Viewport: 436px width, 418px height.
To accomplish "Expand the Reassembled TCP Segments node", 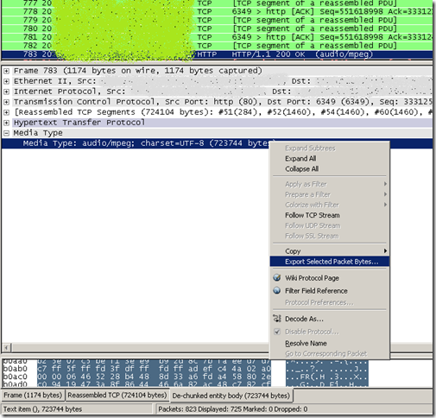I will tap(6, 112).
